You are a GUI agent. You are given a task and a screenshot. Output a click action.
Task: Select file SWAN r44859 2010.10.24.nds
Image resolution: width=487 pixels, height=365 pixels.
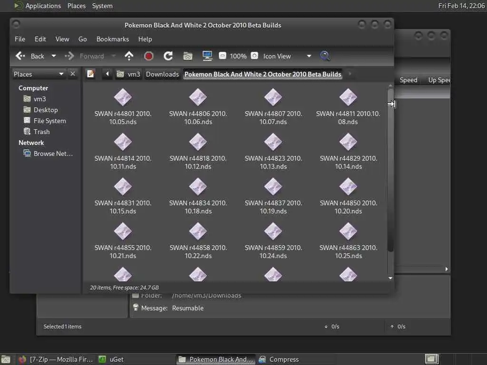(x=273, y=240)
